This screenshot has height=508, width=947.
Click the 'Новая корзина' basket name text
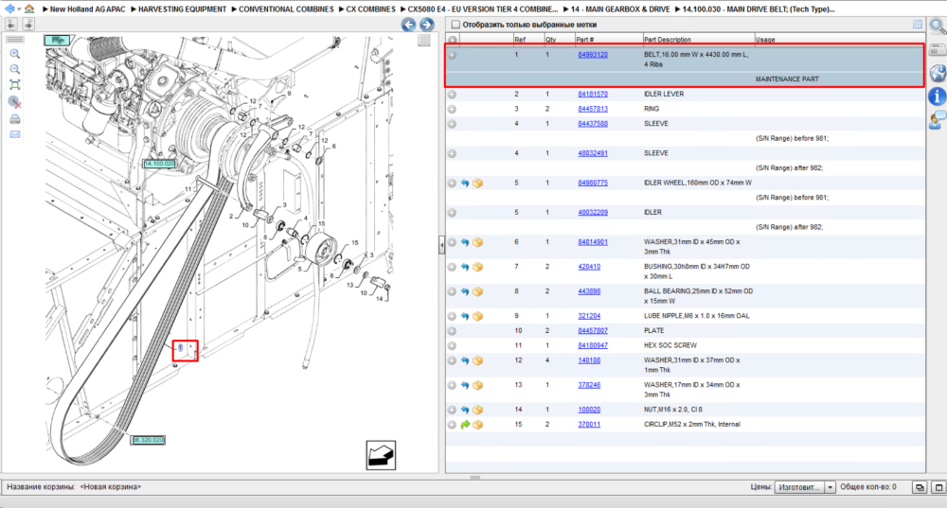110,487
